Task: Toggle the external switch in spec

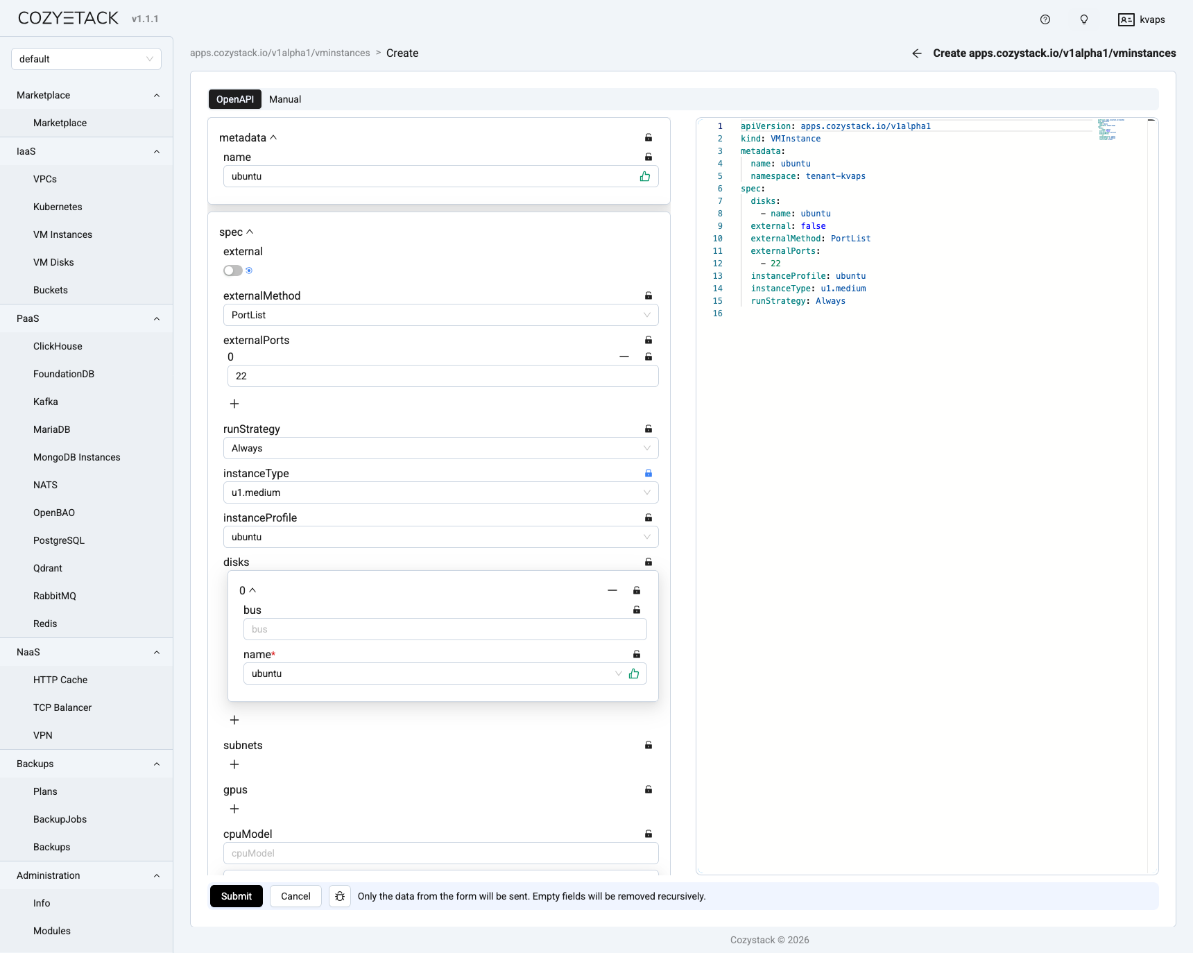Action: point(232,271)
